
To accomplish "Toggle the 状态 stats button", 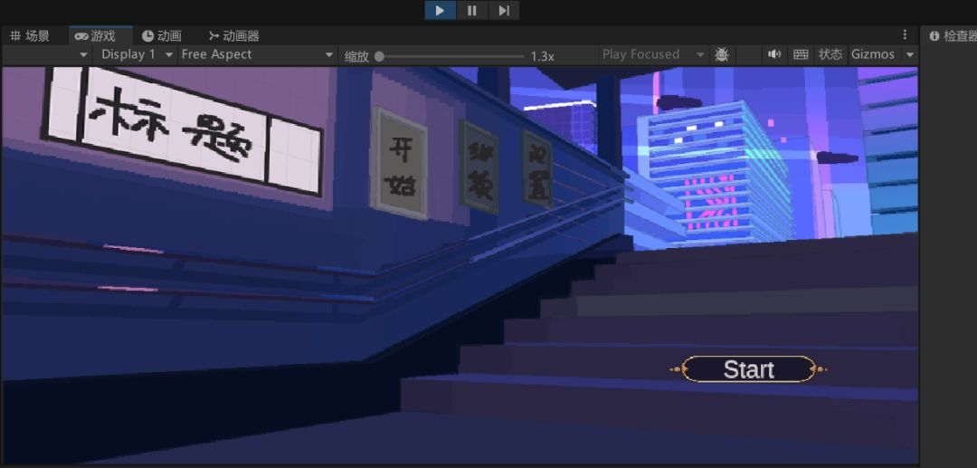I will 830,55.
